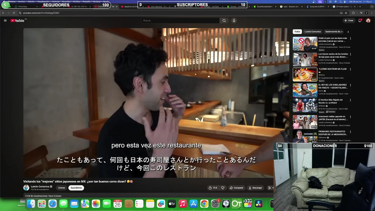Open the new tab plus button

tap(360, 6)
